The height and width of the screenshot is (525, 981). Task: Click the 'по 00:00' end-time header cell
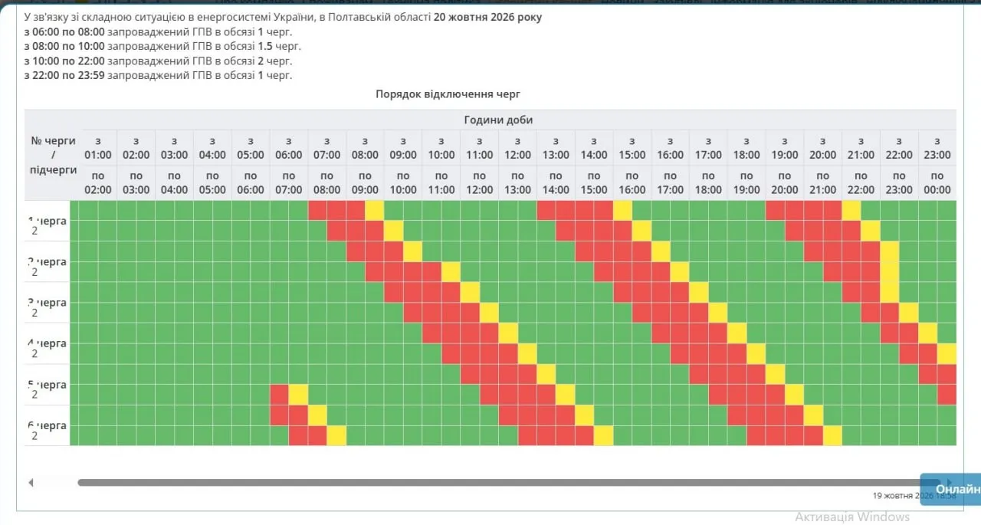coord(937,183)
